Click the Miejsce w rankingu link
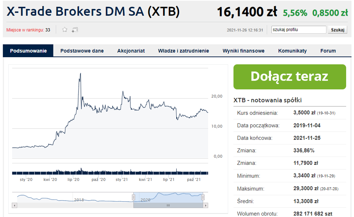 click(25, 30)
